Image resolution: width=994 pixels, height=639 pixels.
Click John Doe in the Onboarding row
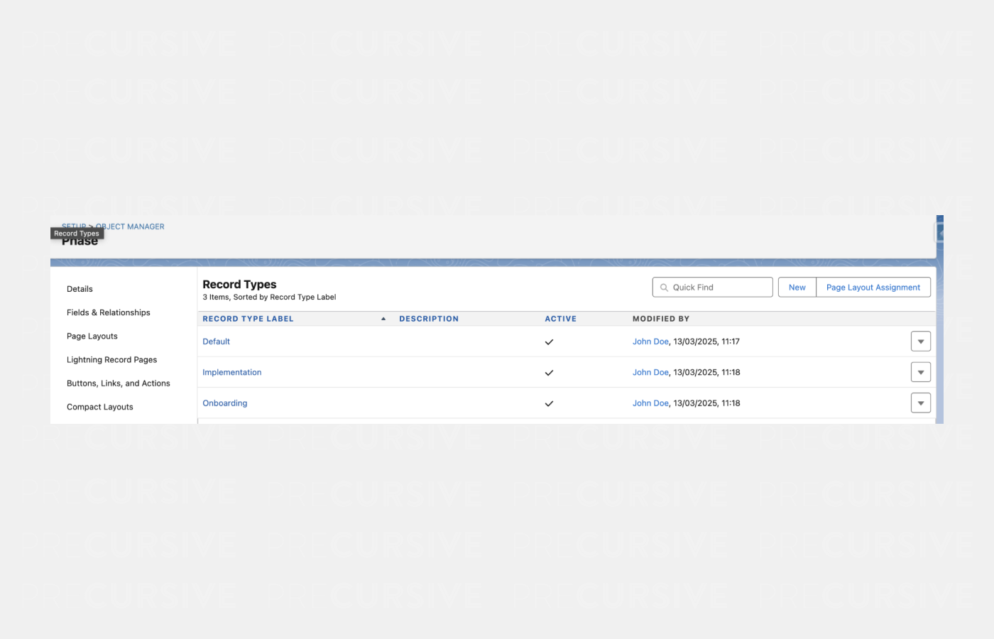(x=650, y=403)
